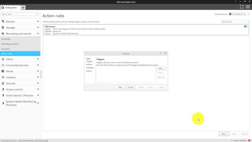252x142 pixels.
Task: Click the Client sidebar icon
Action: 3,59
